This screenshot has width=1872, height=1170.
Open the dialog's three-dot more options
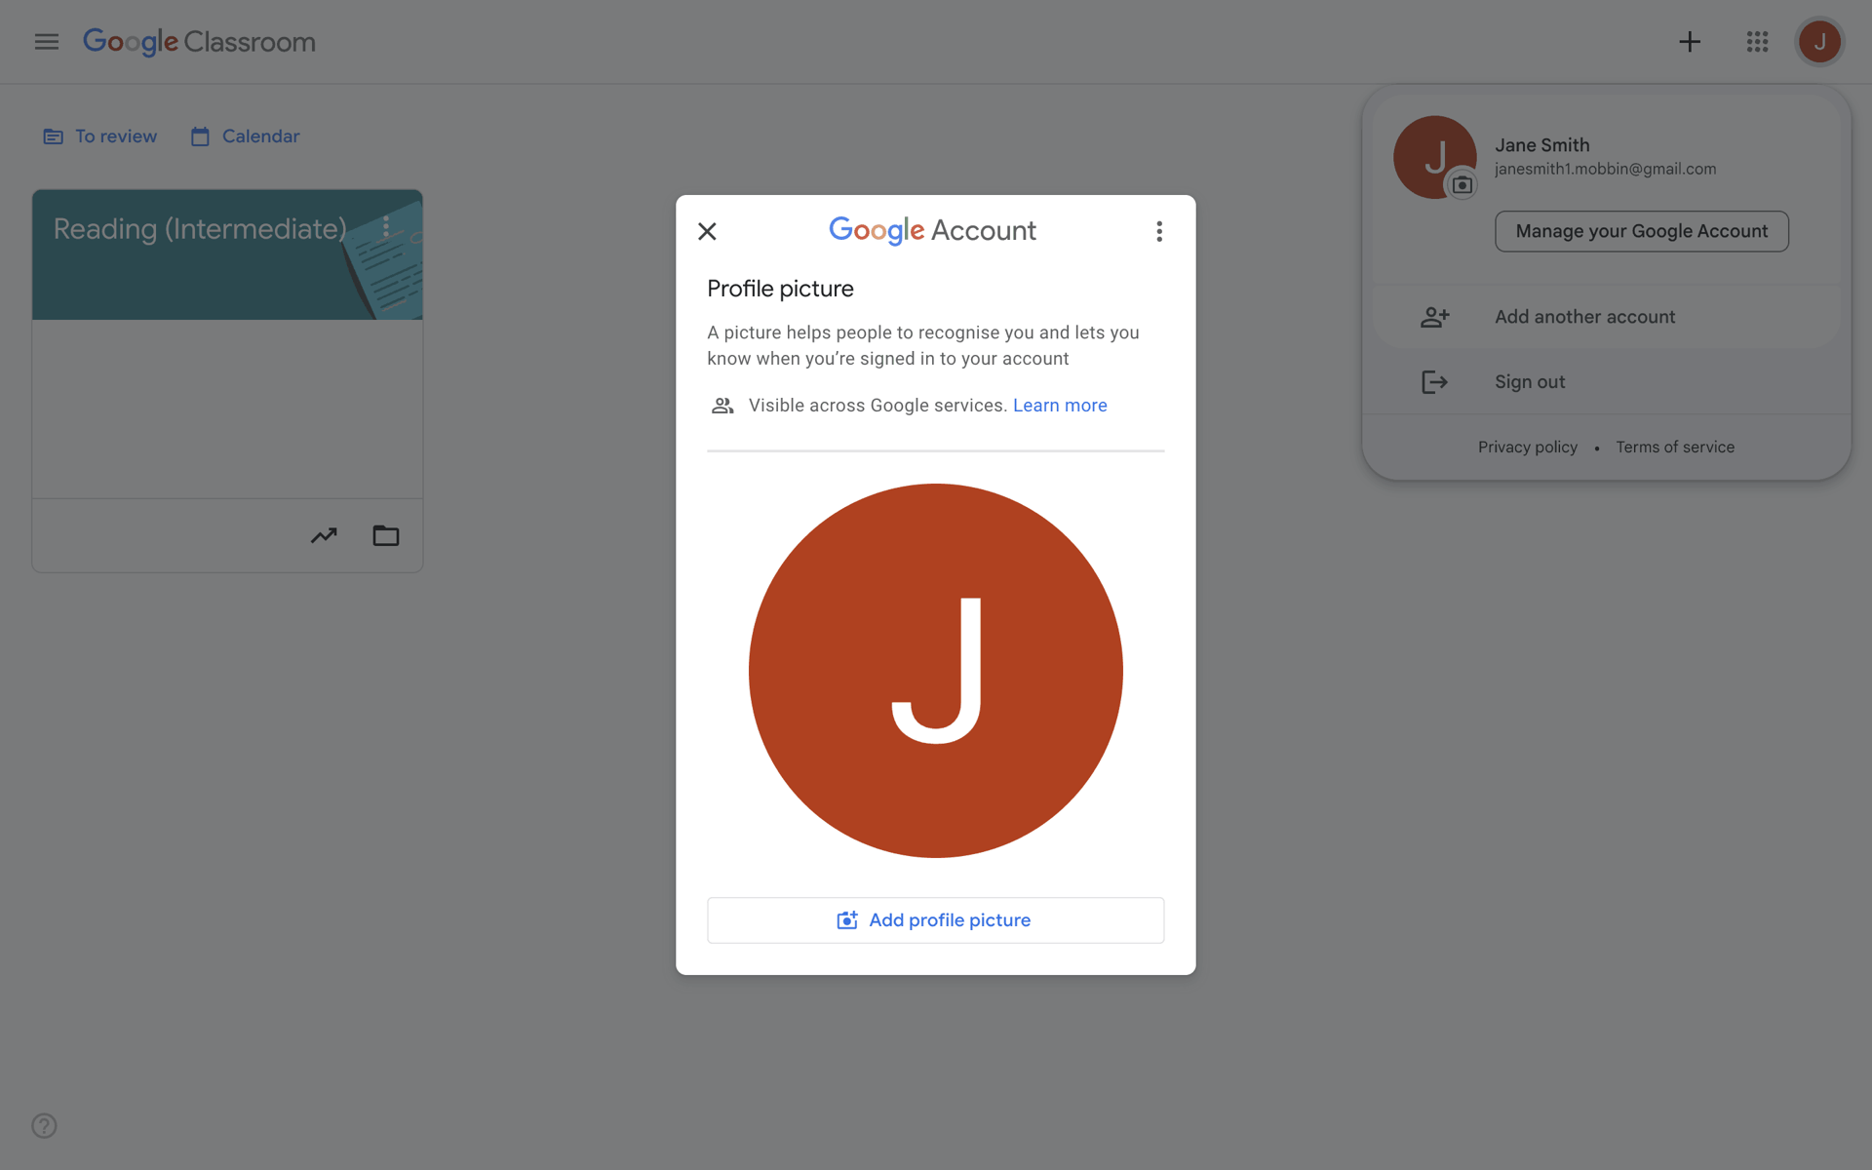pyautogui.click(x=1159, y=231)
